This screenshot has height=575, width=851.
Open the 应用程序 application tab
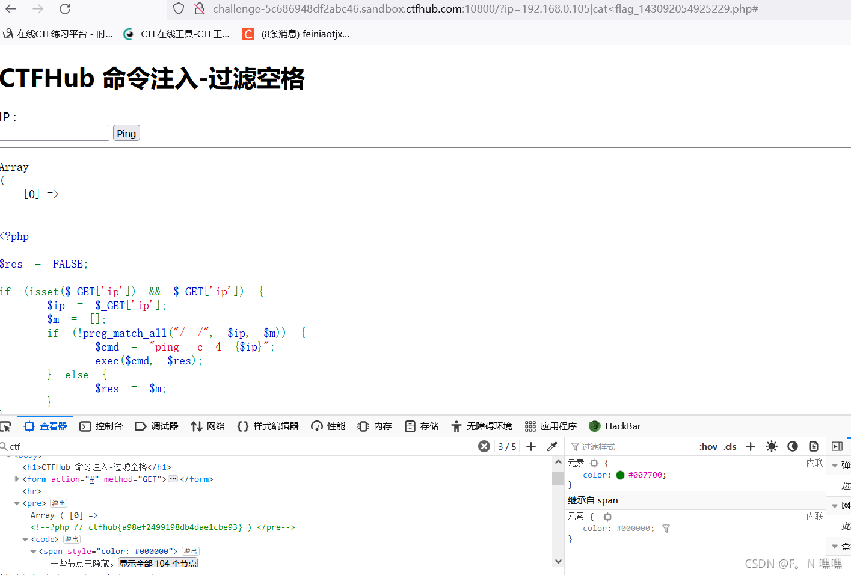pos(551,426)
